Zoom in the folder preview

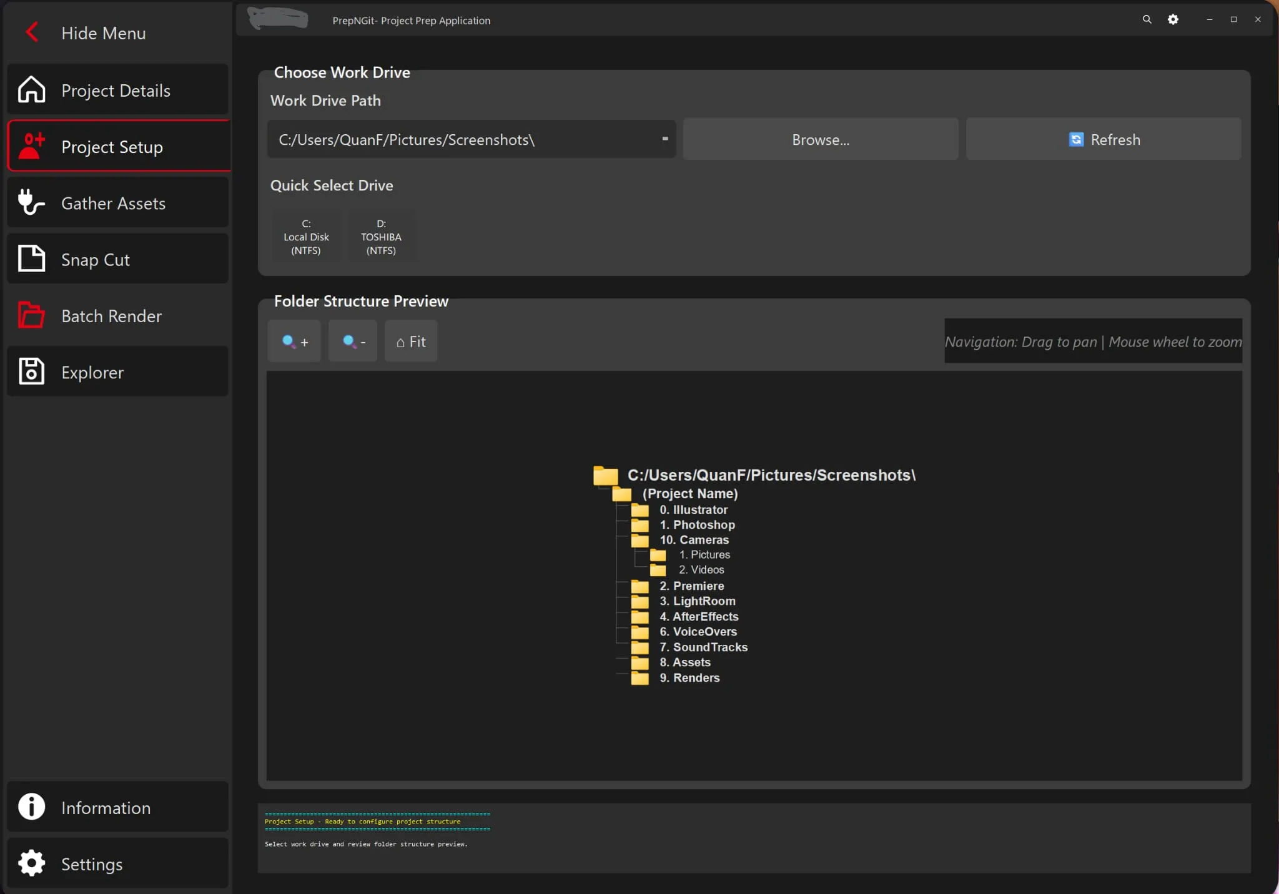pos(294,341)
